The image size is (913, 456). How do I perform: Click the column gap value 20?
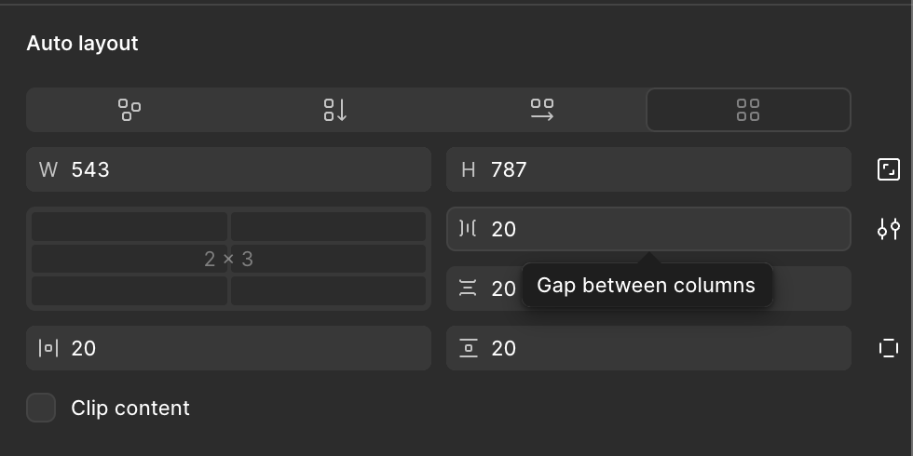[504, 229]
